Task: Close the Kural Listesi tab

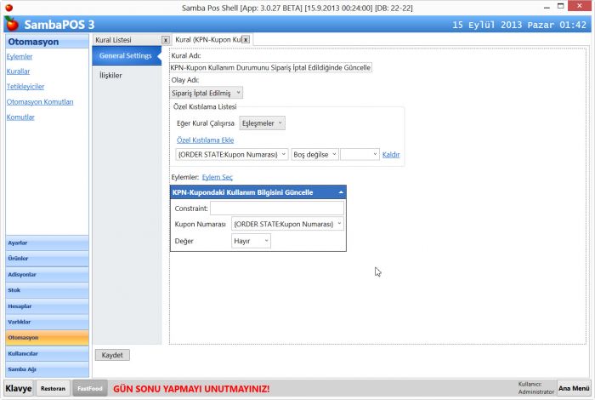Action: pos(166,40)
